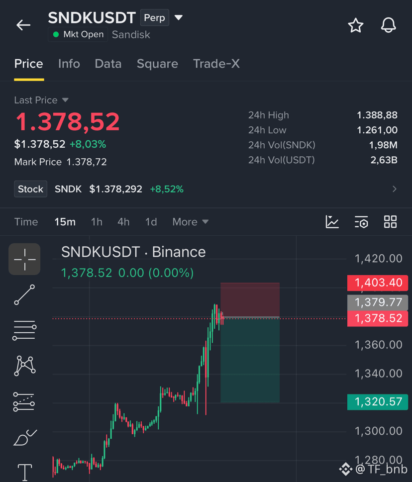Go to the Square tab
The height and width of the screenshot is (482, 412).
point(157,64)
